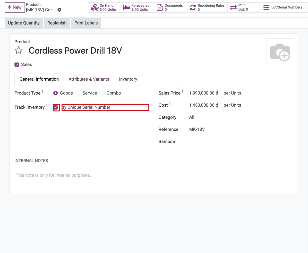Edit Cost 1,450,000.00 field
Image resolution: width=308 pixels, height=253 pixels.
[204, 105]
